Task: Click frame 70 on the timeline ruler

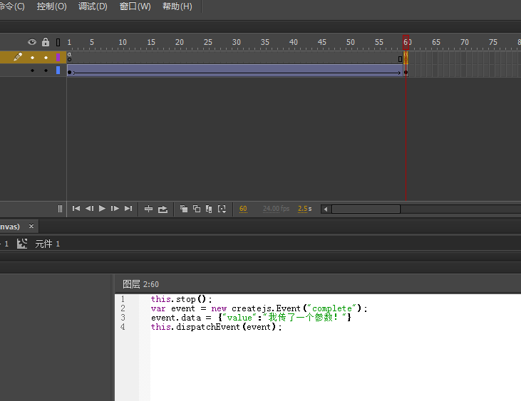Action: 465,42
